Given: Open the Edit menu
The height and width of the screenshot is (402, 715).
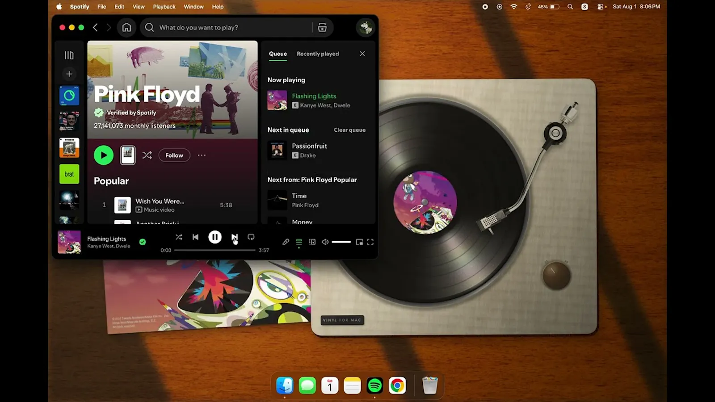Looking at the screenshot, I should (x=119, y=7).
